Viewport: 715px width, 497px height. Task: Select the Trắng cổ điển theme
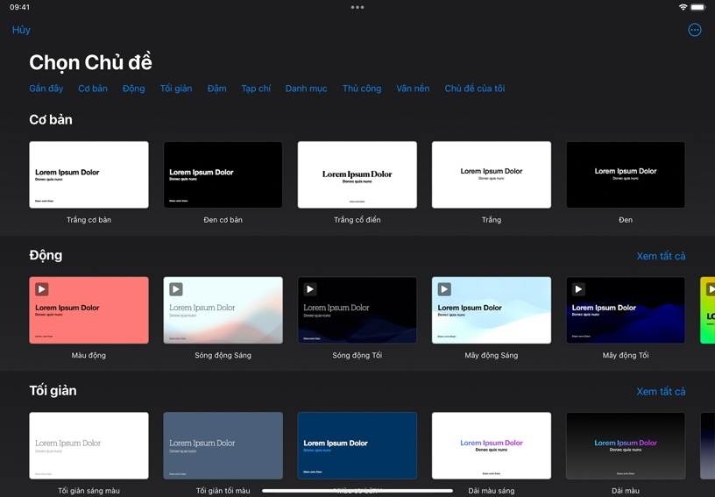click(357, 174)
